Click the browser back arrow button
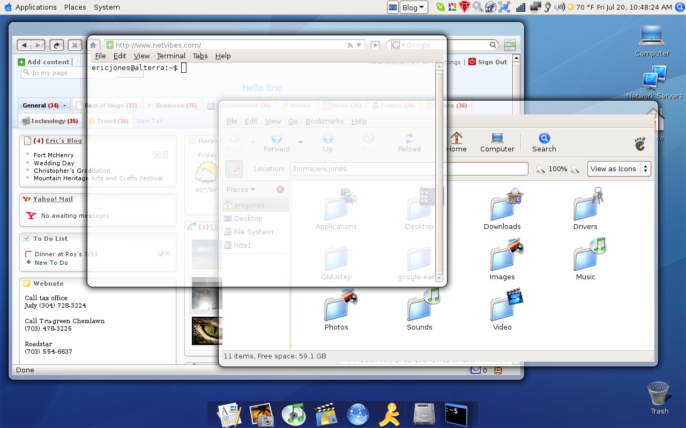Screen dimensions: 686x428 25,45
